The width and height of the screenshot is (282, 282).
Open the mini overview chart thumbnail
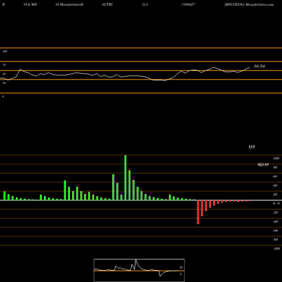click(x=139, y=270)
